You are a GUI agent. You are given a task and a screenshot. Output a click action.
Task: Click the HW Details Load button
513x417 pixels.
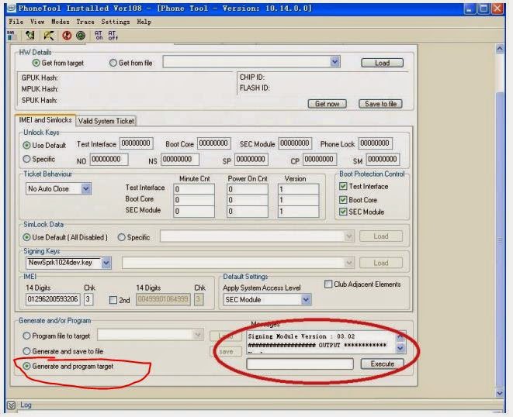pyautogui.click(x=382, y=63)
